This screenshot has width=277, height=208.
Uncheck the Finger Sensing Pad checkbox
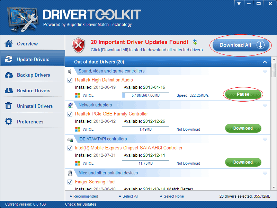70,182
